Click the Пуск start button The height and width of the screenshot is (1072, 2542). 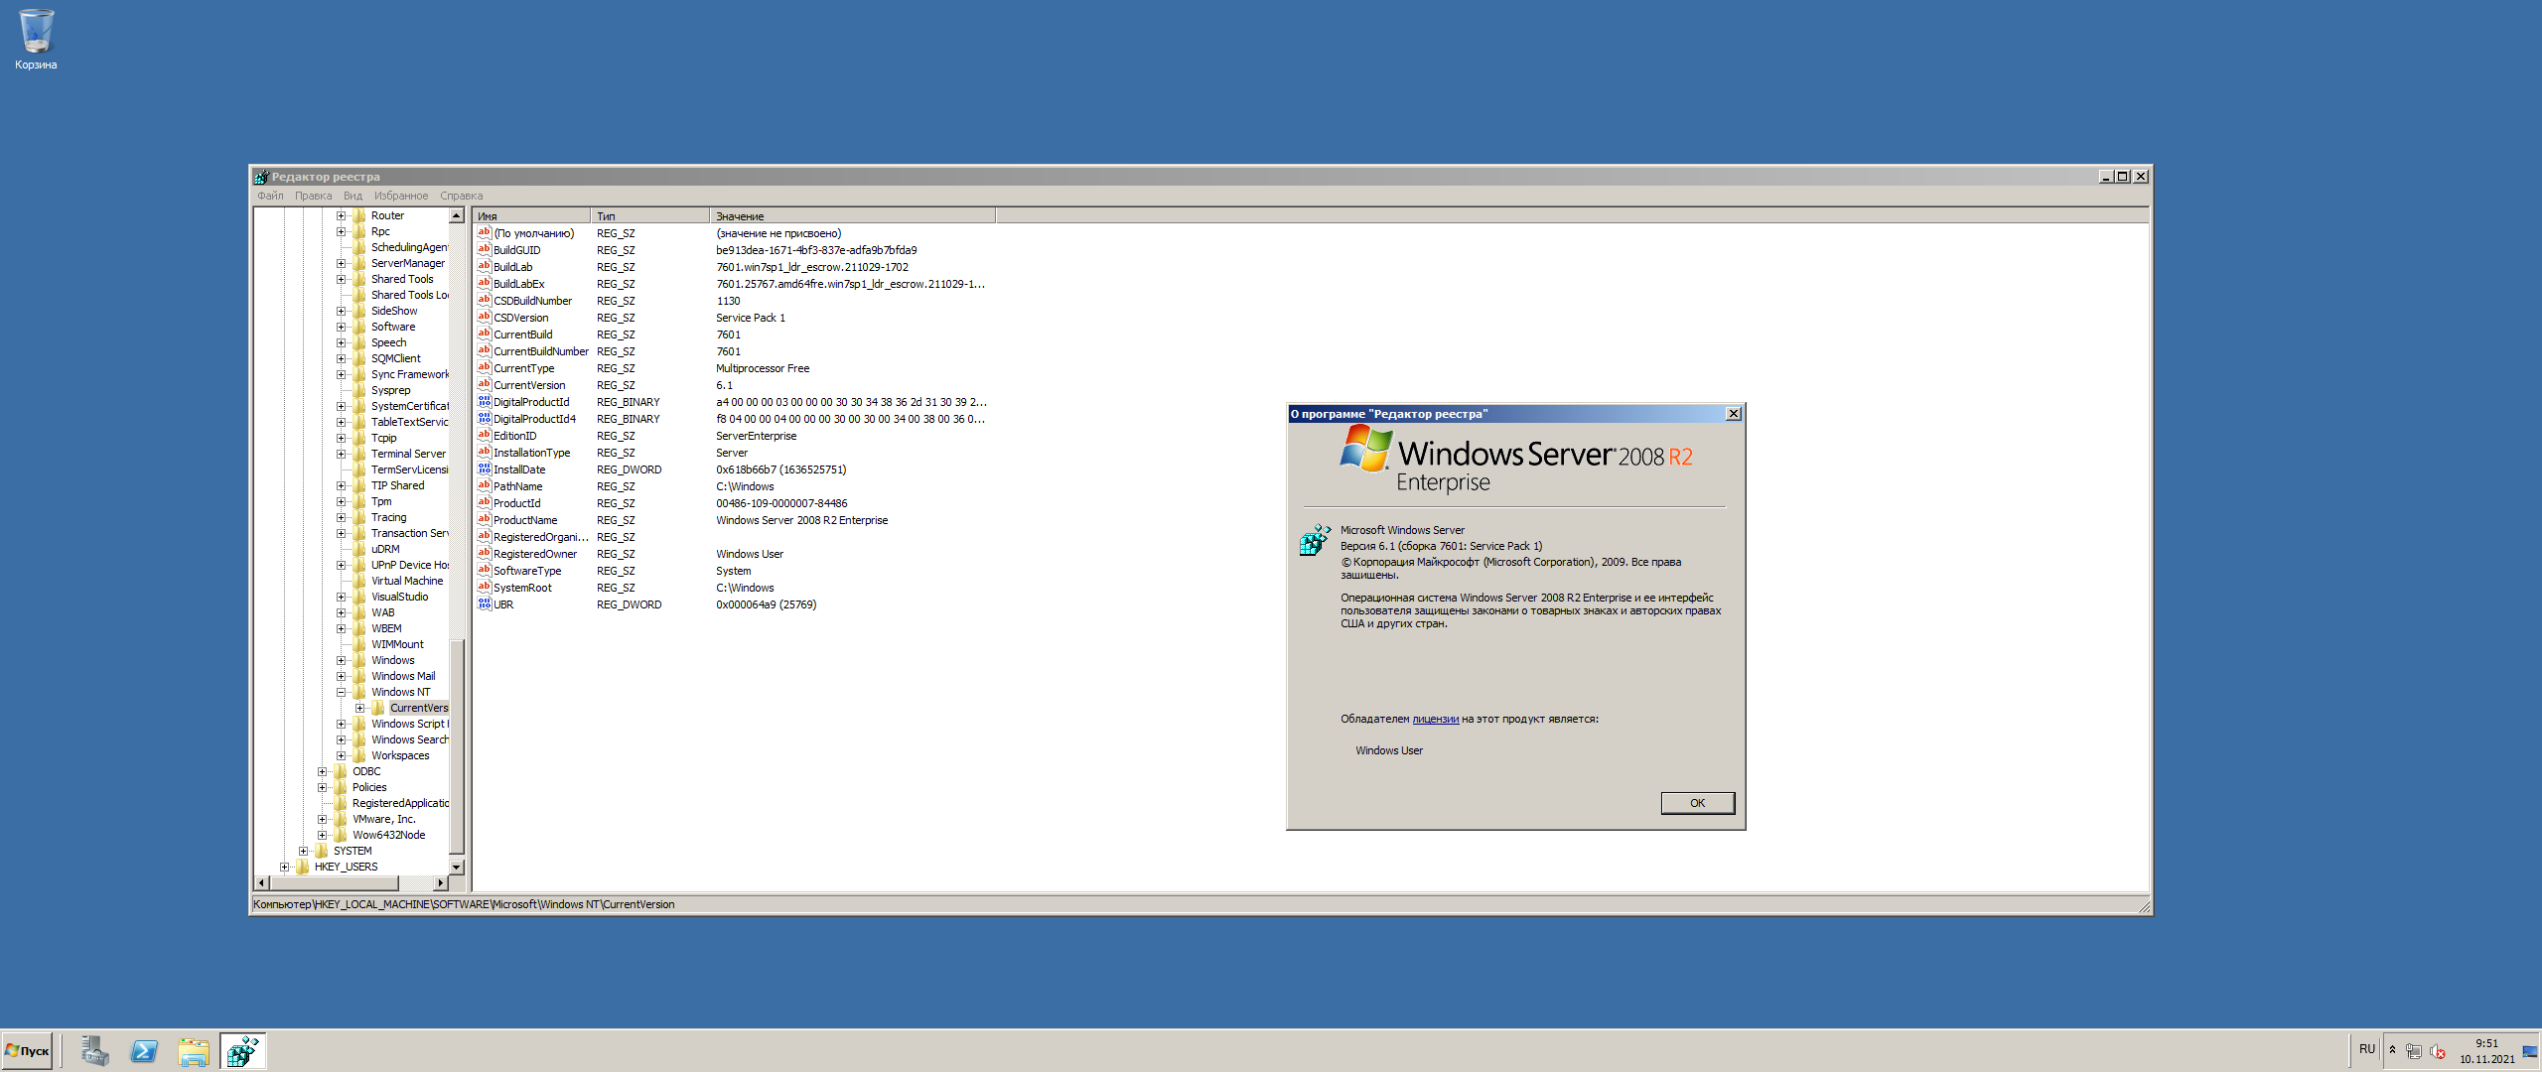[28, 1050]
